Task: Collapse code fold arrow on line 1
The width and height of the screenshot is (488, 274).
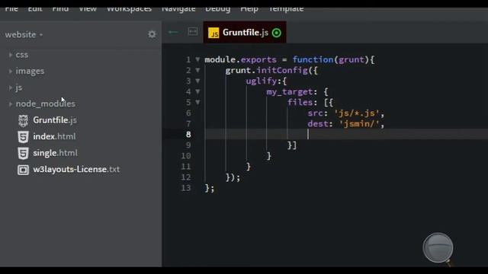Action: 197,59
